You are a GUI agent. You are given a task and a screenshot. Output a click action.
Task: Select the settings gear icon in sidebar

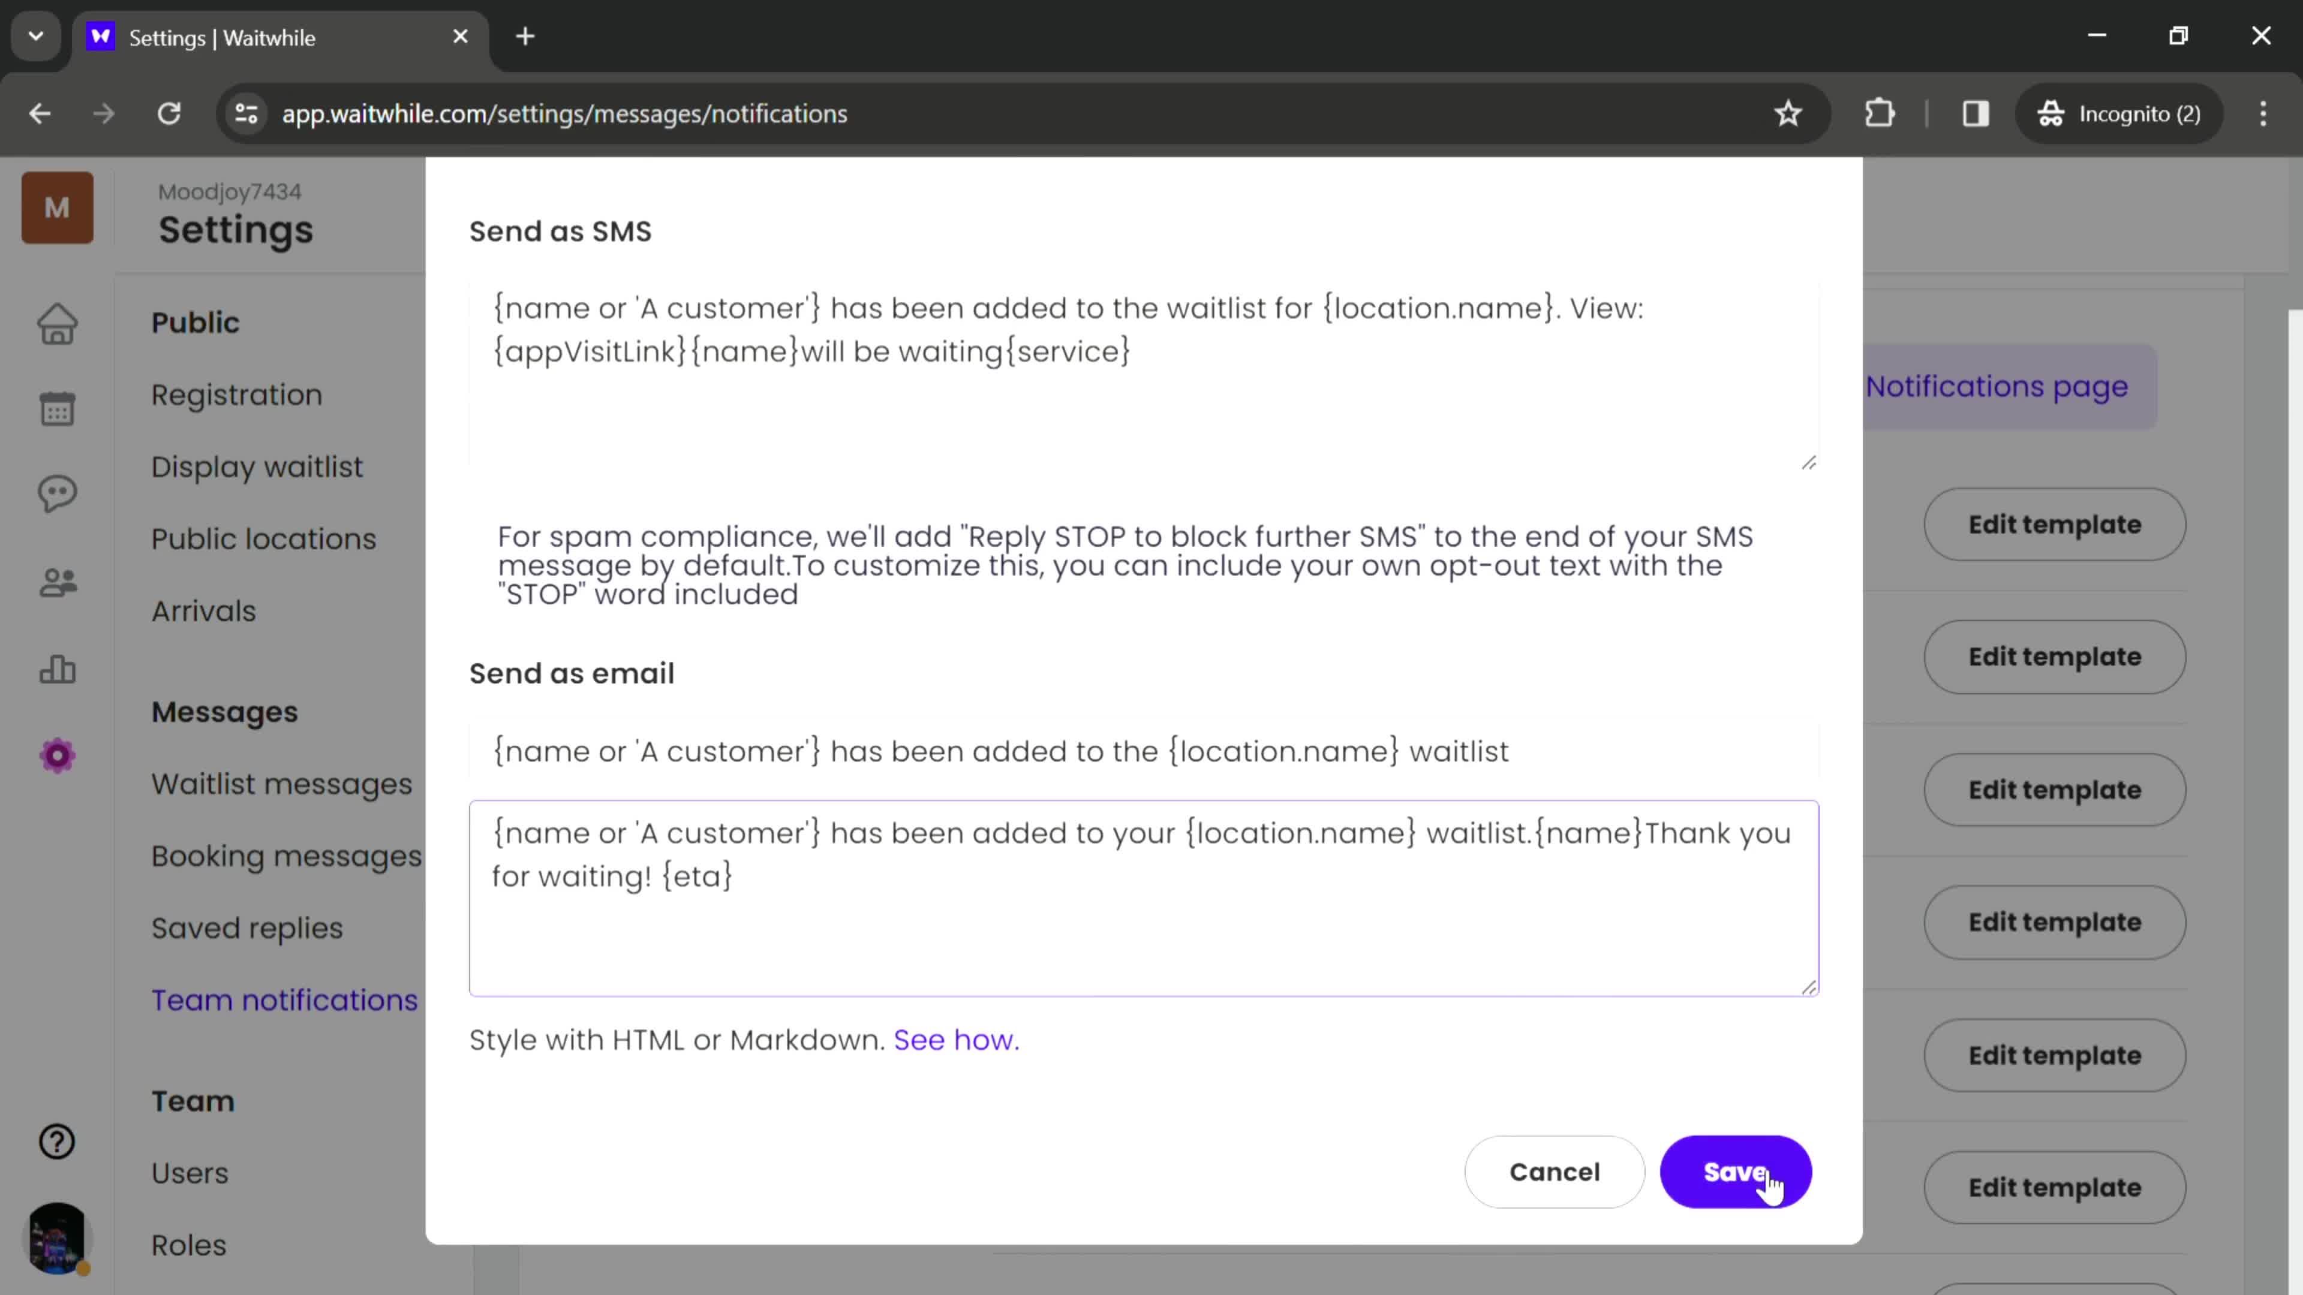[57, 756]
